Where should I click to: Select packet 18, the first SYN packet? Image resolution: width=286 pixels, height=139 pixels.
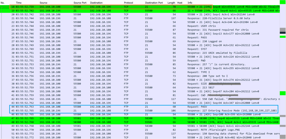point(112,6)
